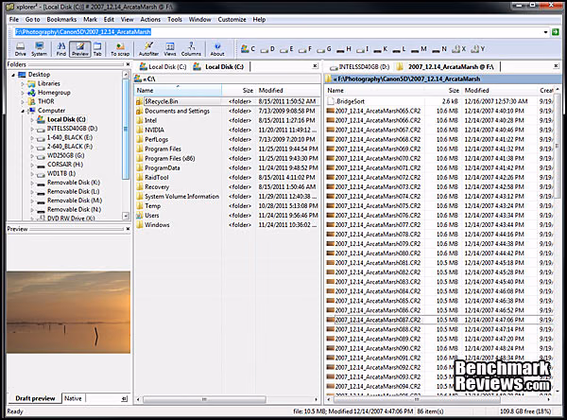Toggle the Preview toolbar button
567x420 pixels.
click(80, 49)
